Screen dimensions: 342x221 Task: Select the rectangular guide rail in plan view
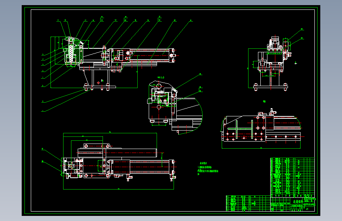click(117, 153)
